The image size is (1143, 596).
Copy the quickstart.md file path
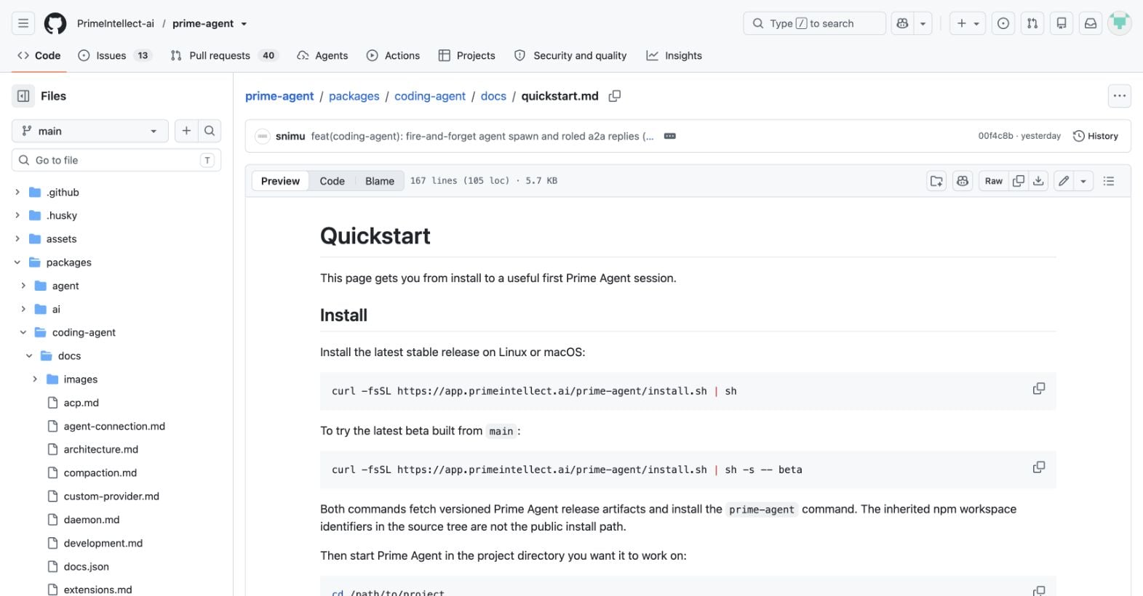tap(615, 96)
